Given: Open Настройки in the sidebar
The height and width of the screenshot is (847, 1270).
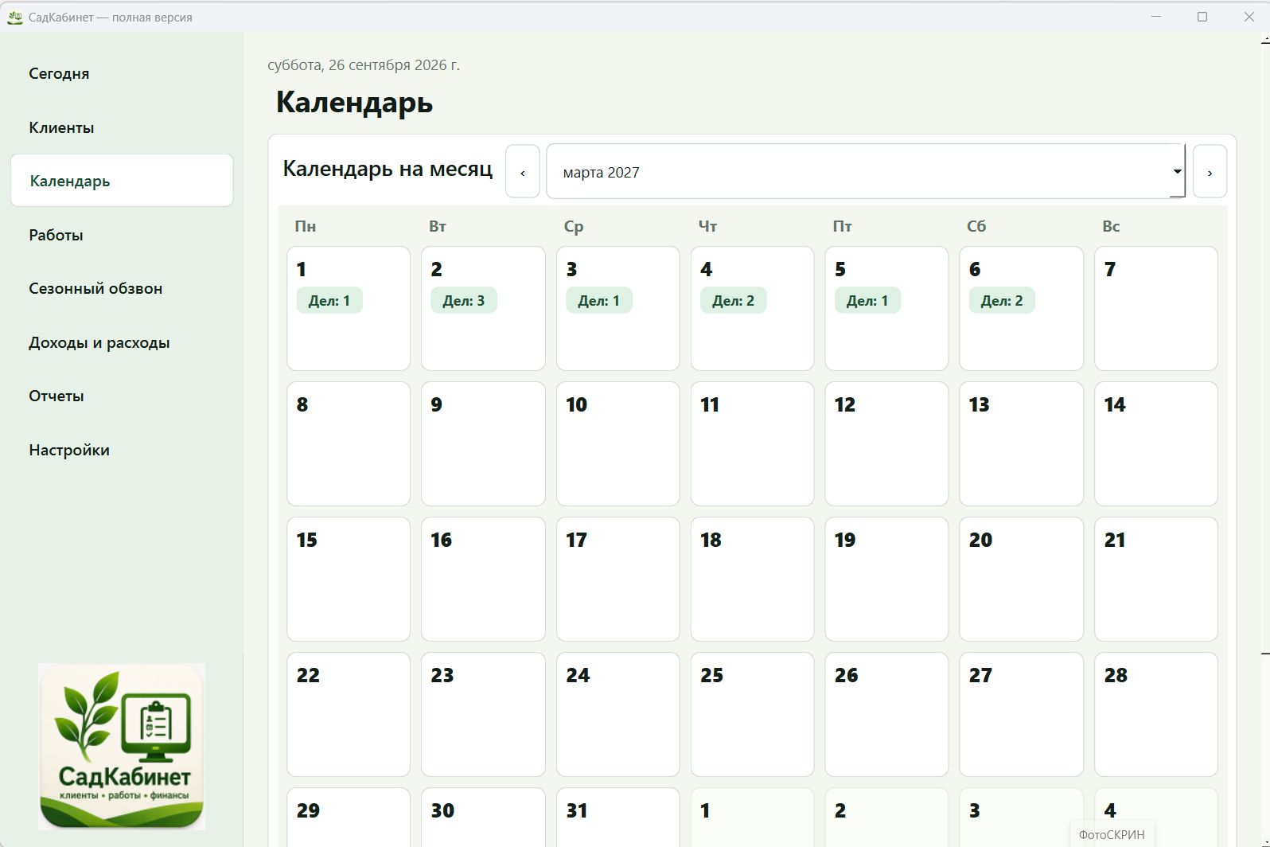Looking at the screenshot, I should (x=122, y=450).
